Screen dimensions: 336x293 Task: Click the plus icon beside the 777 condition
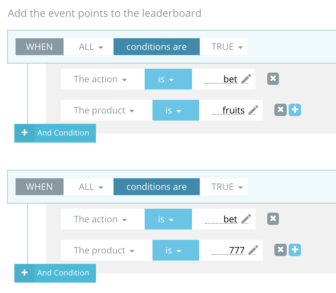point(294,250)
